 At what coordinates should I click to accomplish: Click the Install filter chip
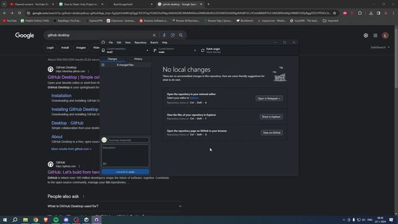[65, 47]
